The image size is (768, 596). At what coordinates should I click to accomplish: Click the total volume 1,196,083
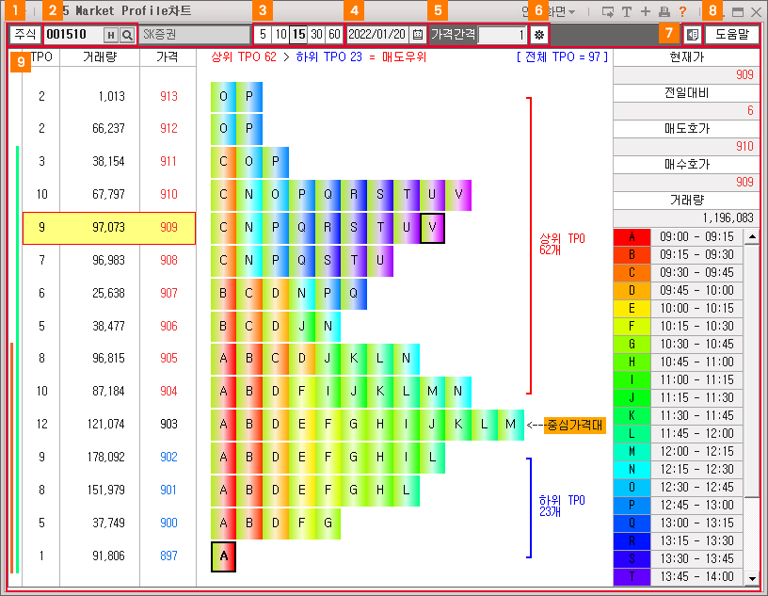[728, 218]
